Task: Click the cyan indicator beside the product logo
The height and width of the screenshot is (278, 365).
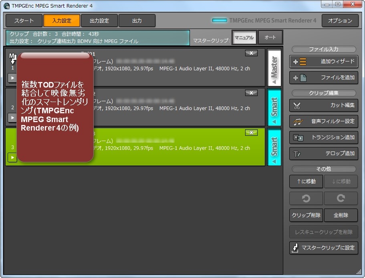Action: (220, 20)
